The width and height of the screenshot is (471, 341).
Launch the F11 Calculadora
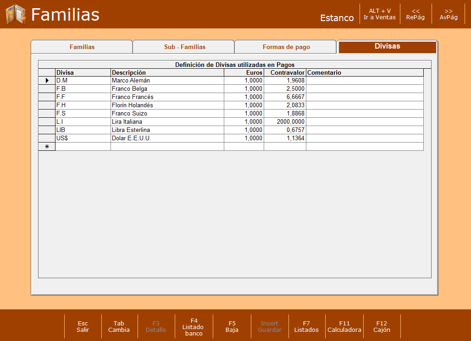[x=344, y=327]
